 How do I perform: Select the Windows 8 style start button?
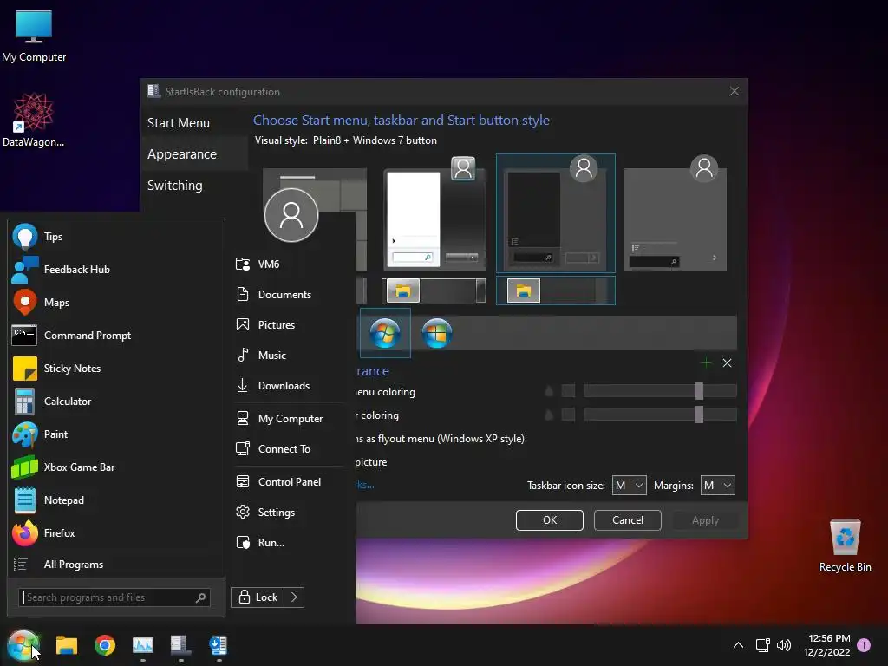[x=437, y=333]
